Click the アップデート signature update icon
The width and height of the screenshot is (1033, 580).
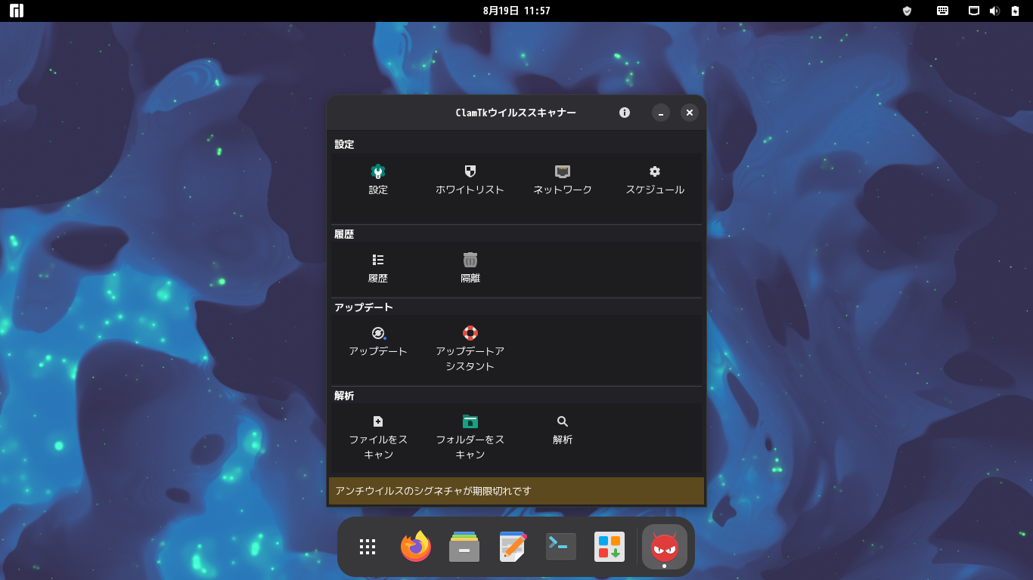378,333
